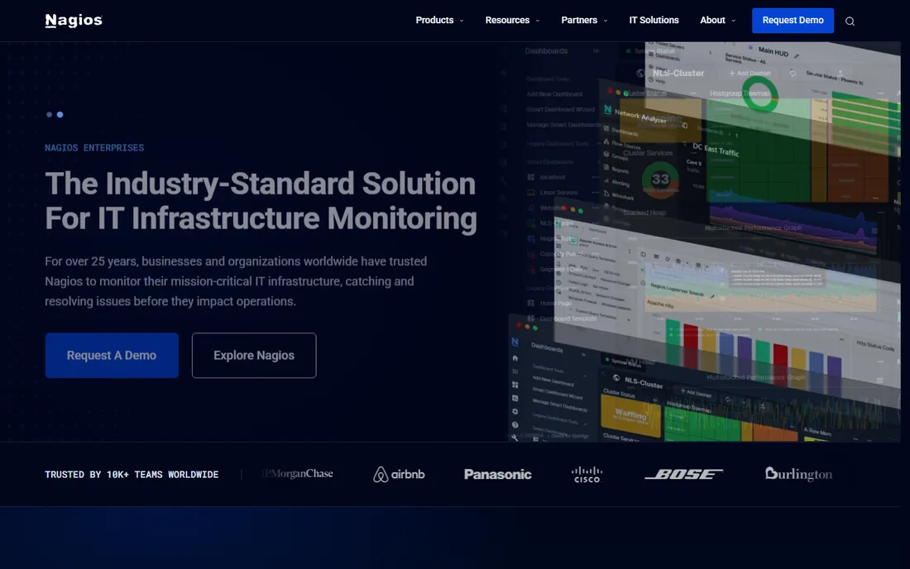Select the Panasonic logo
The width and height of the screenshot is (910, 569).
(x=497, y=475)
